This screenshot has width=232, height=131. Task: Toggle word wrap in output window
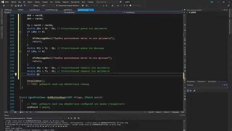(x=78, y=118)
